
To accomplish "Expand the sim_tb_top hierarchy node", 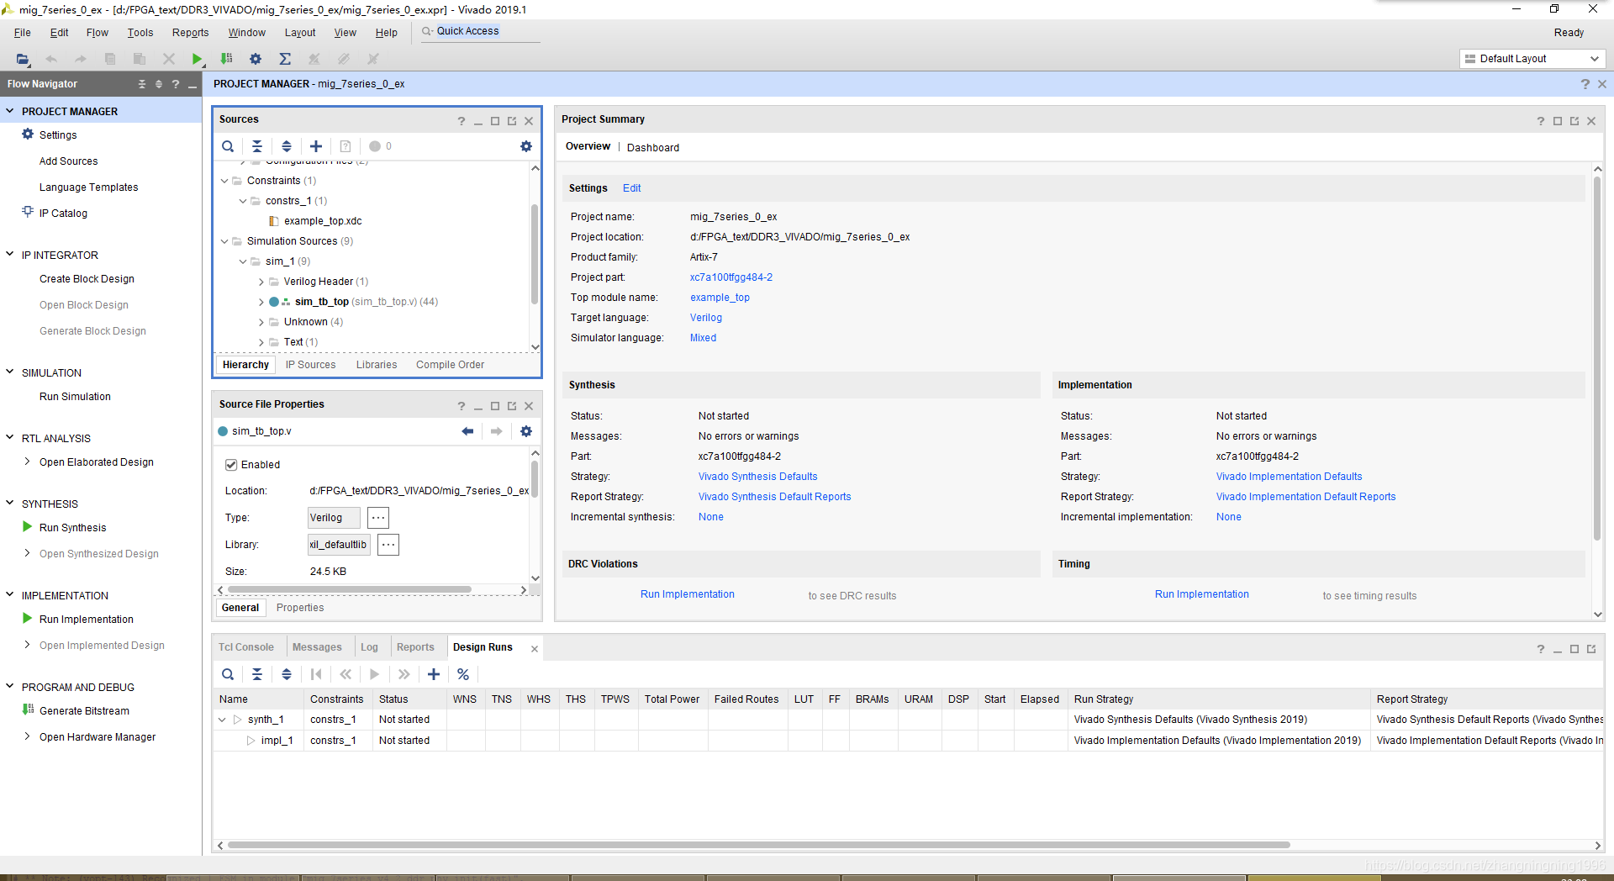I will 261,302.
